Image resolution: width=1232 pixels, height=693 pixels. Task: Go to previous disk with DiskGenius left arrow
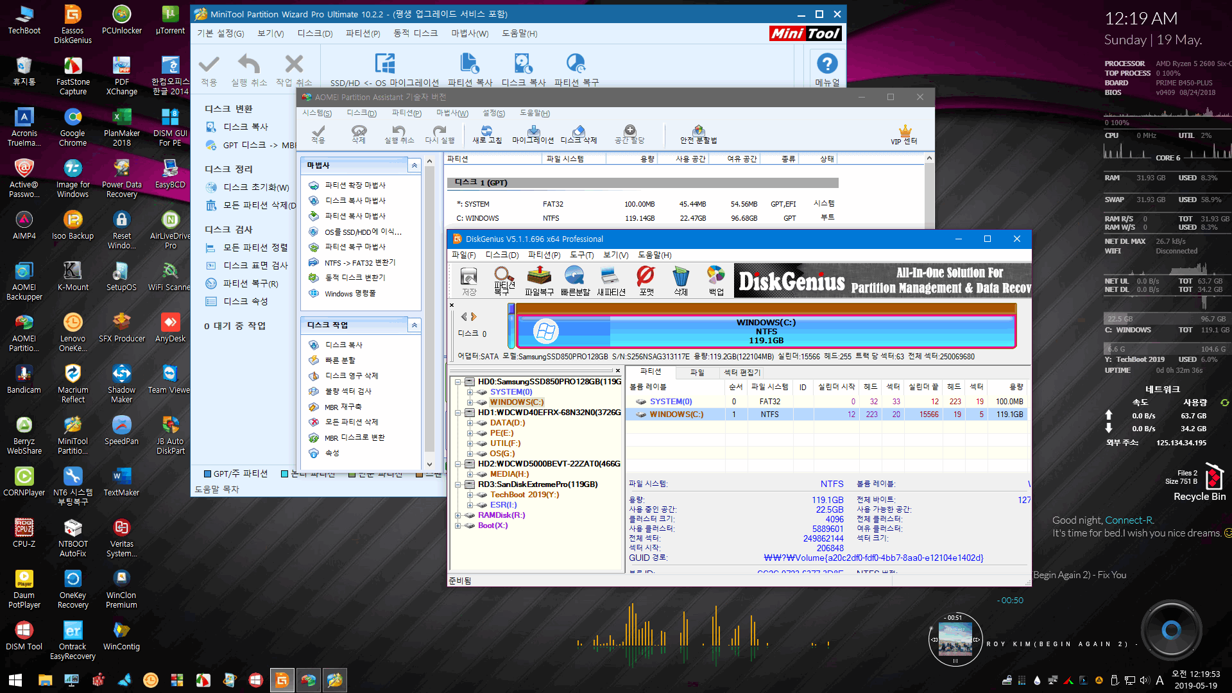464,317
